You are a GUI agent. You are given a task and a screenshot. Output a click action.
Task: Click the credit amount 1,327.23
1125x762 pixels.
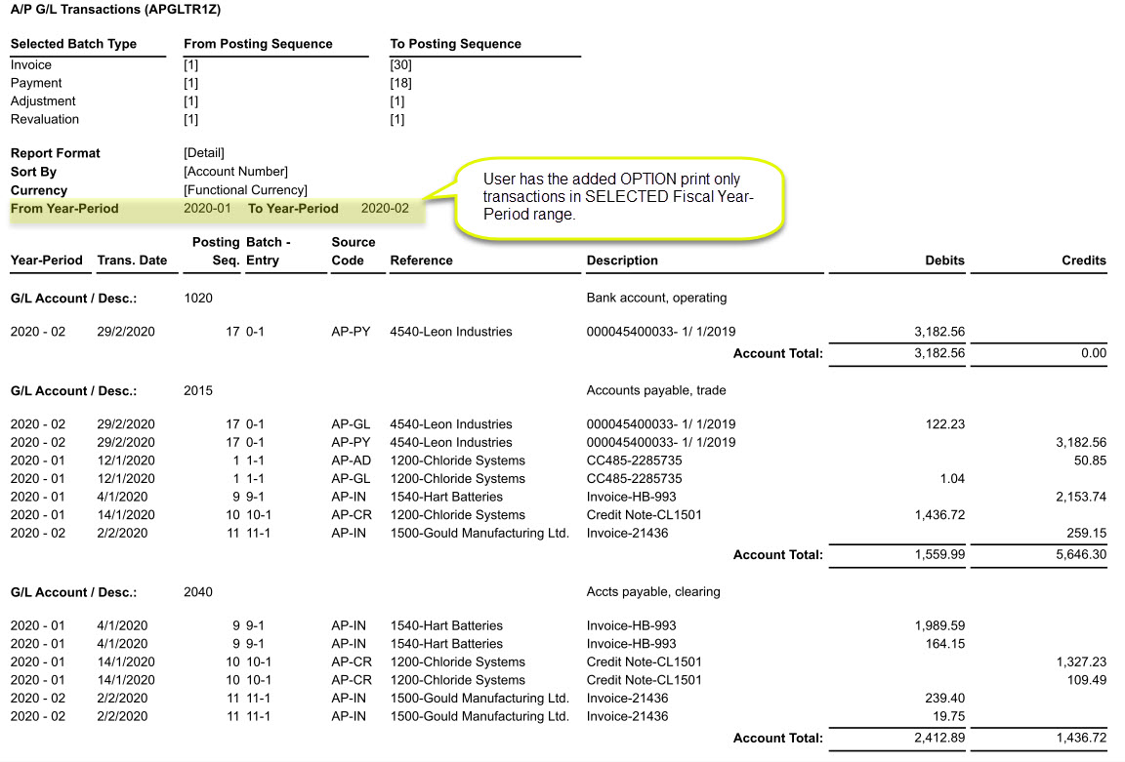pyautogui.click(x=1080, y=662)
